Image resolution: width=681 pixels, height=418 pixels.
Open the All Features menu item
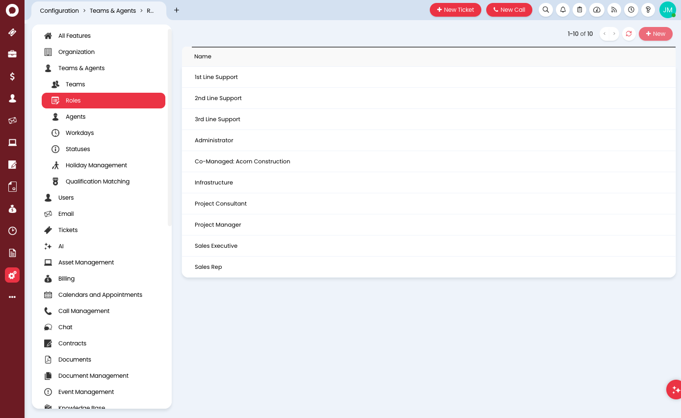[104, 36]
